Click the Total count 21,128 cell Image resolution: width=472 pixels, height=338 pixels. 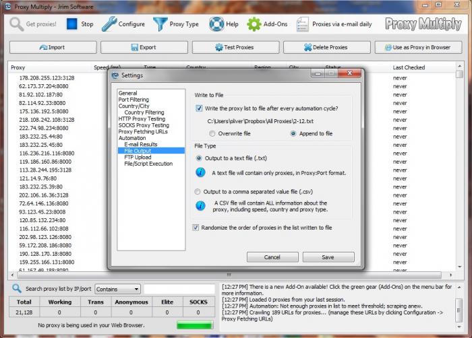(x=24, y=312)
